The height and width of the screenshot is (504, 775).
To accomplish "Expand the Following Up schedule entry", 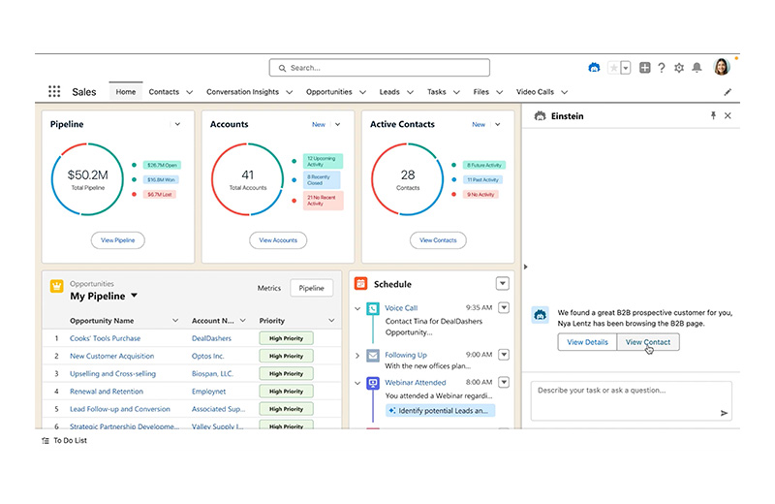I will coord(359,356).
